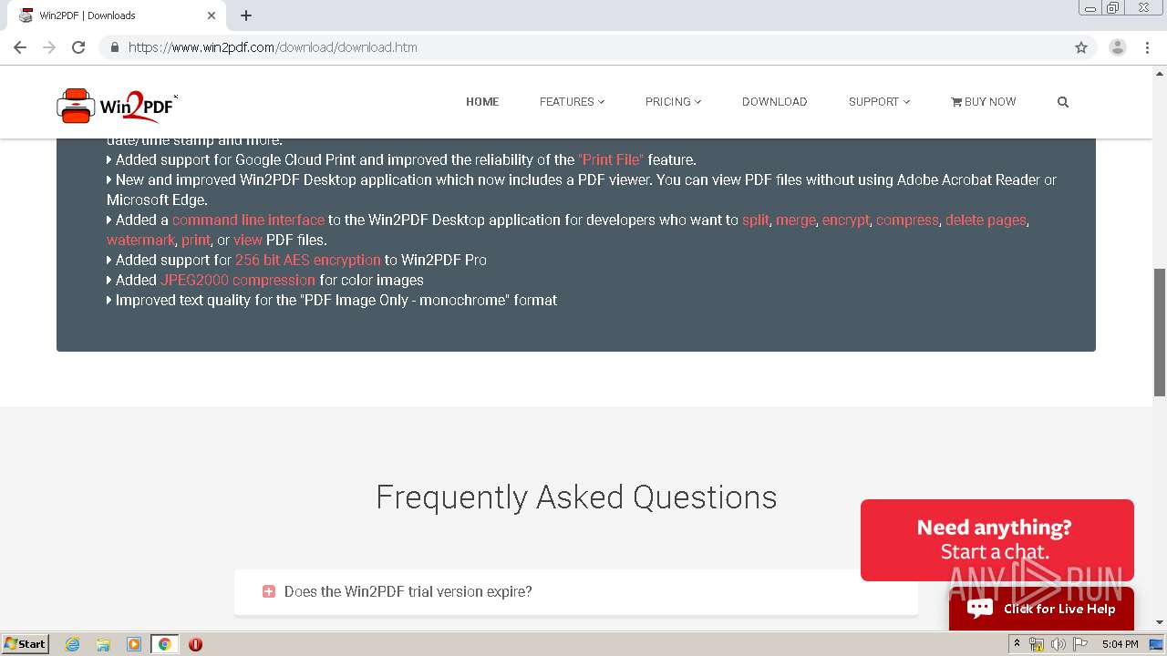Open the JPEG2000 compression link
Image resolution: width=1167 pixels, height=656 pixels.
coord(237,280)
